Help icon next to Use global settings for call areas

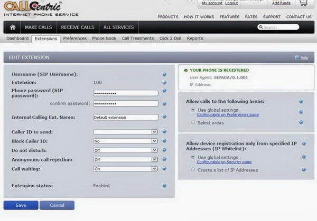pos(301,112)
